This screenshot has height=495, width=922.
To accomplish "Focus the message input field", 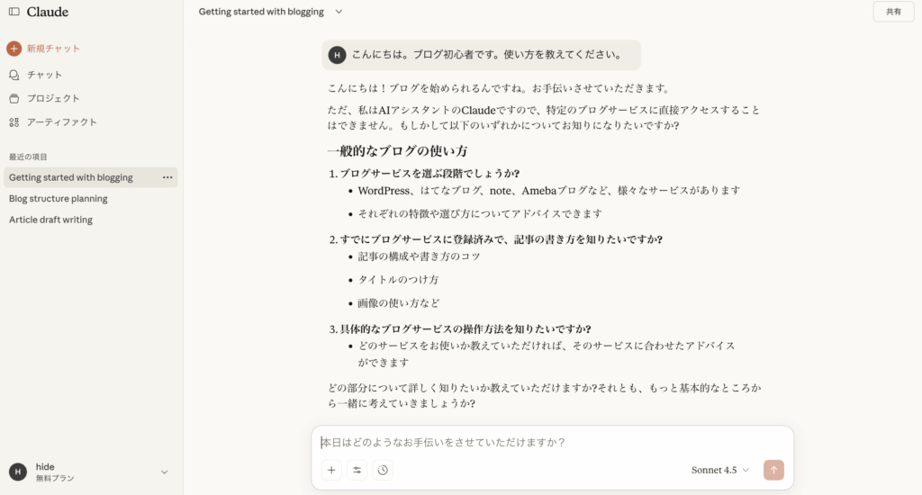I will [x=551, y=443].
